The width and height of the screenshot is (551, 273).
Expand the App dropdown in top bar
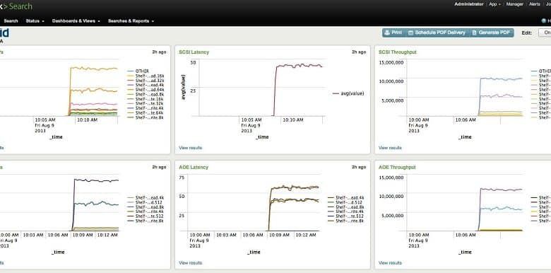[495, 4]
